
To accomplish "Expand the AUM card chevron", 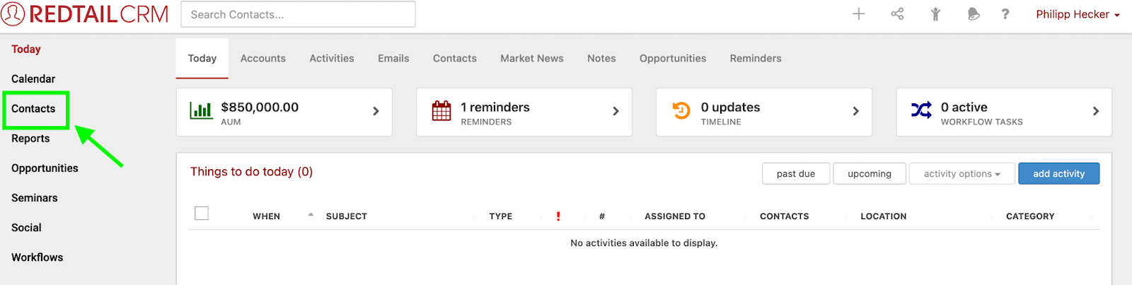I will click(376, 111).
